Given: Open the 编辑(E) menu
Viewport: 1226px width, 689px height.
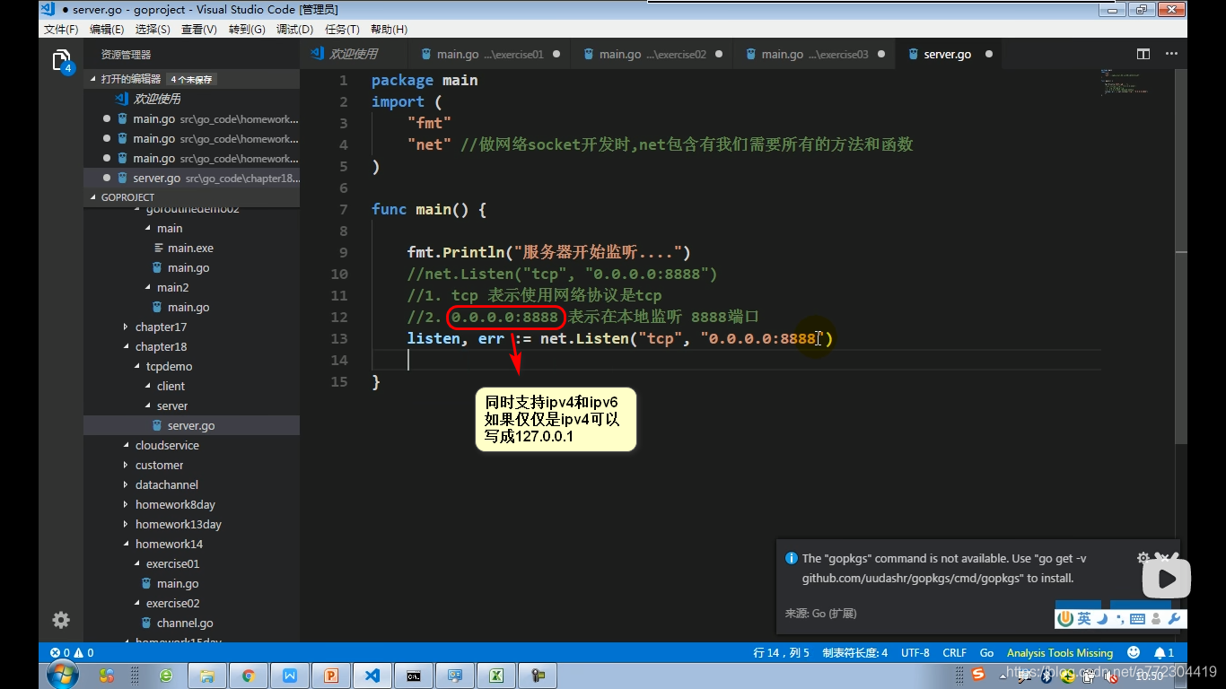Looking at the screenshot, I should (x=107, y=30).
